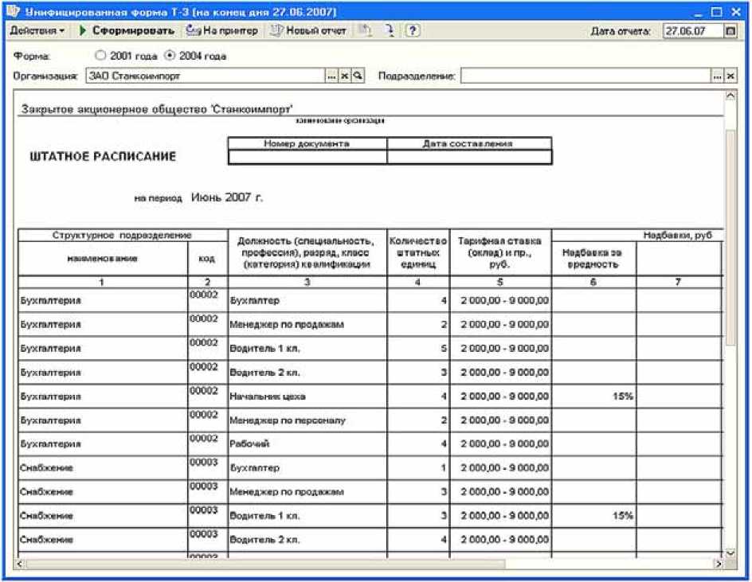Open the Организация selection ellipsis button
The image size is (752, 582).
tap(332, 76)
